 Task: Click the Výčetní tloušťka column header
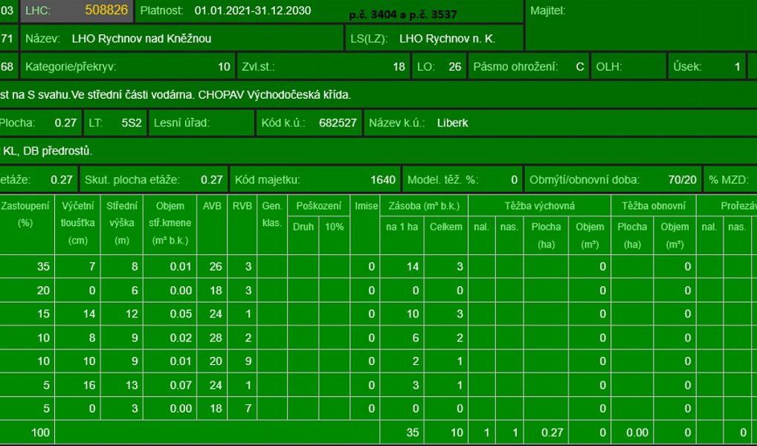pyautogui.click(x=77, y=224)
